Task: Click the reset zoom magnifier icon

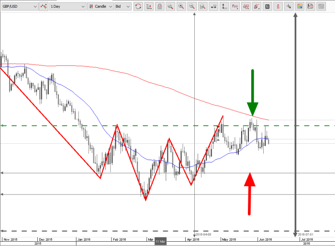Action: pyautogui.click(x=203, y=7)
